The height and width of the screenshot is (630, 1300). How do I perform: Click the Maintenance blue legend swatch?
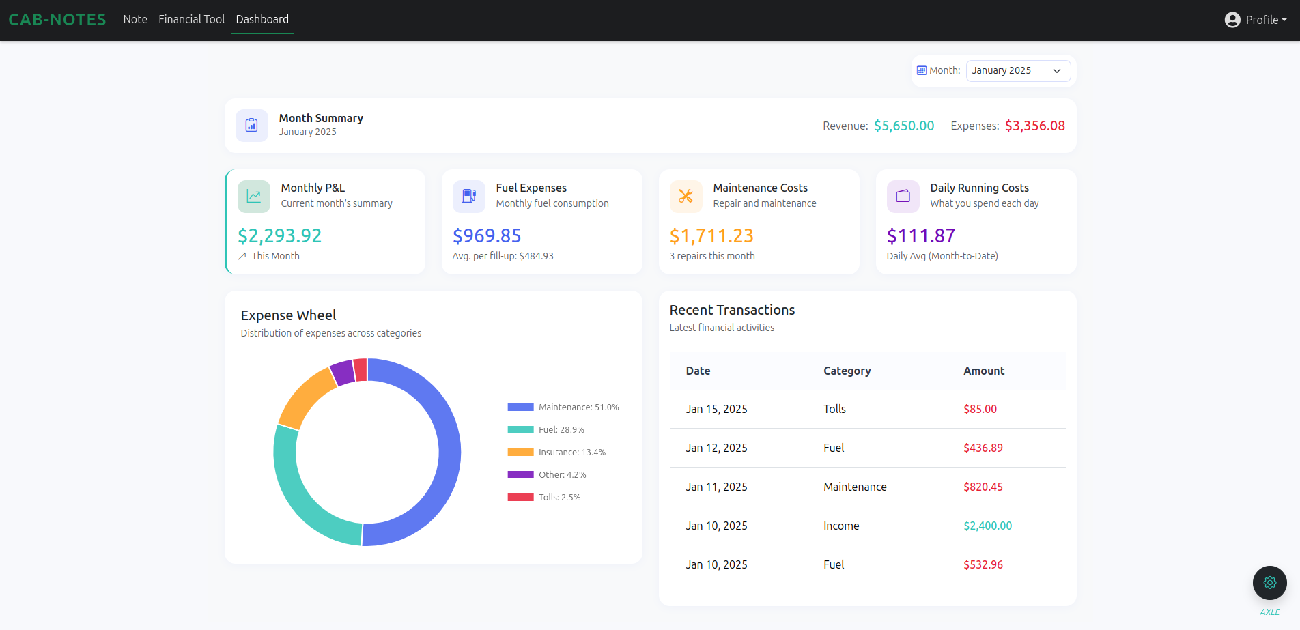point(520,407)
